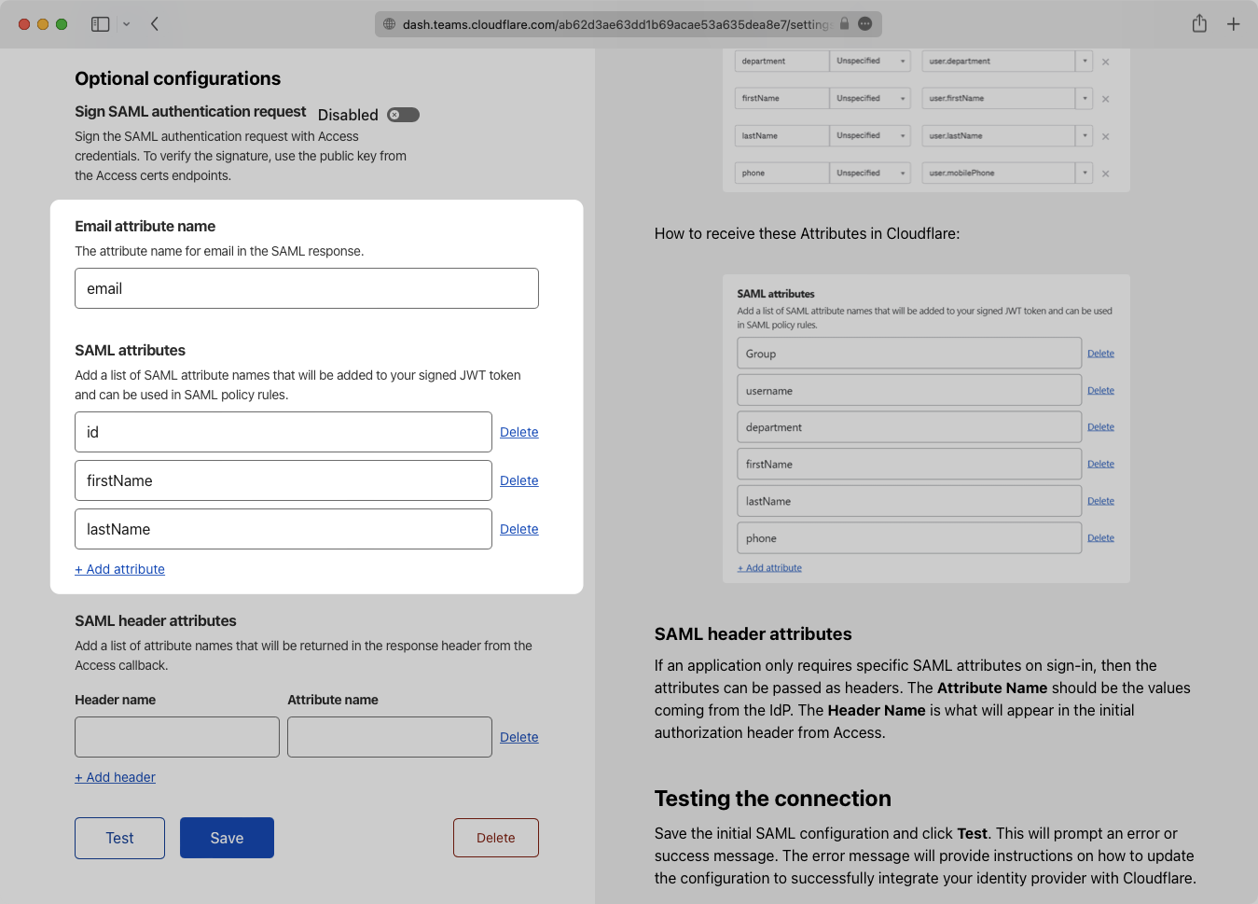The height and width of the screenshot is (904, 1258).
Task: Select the red Delete button
Action: click(495, 838)
